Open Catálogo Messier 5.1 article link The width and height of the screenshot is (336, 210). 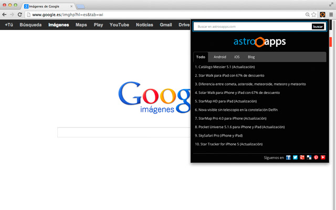225,67
